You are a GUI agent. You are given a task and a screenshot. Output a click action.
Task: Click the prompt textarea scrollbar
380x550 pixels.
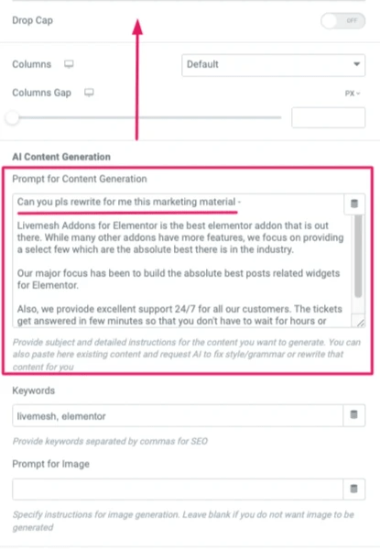[358, 256]
